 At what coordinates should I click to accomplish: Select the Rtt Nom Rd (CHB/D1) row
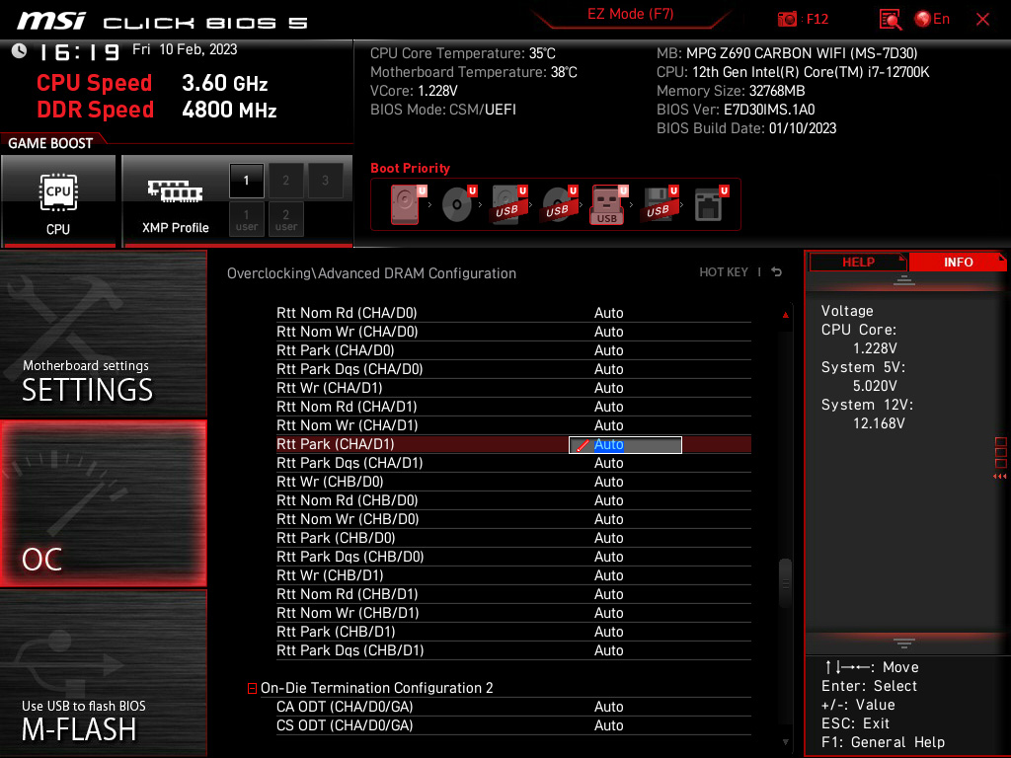tap(513, 593)
